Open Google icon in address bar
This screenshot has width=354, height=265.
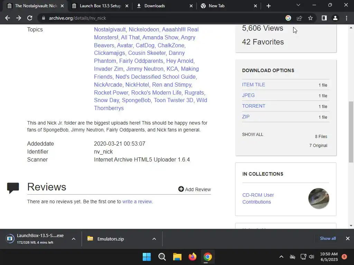point(288,18)
